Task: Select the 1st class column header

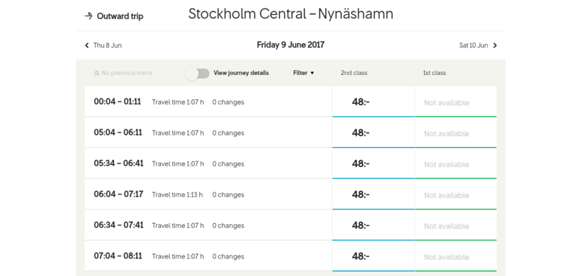Action: tap(434, 73)
